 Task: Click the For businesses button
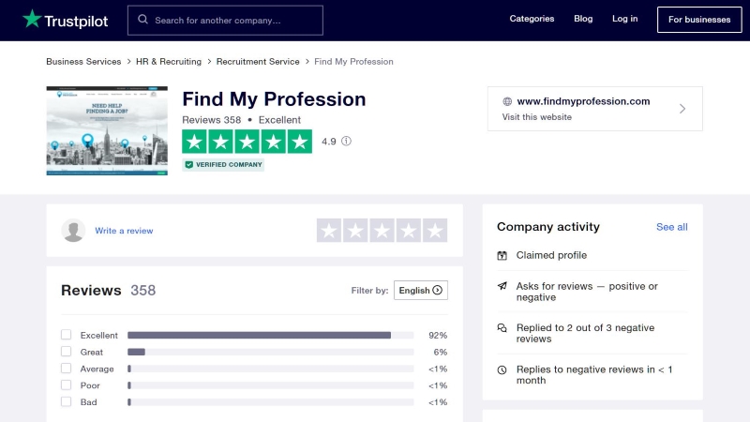[x=699, y=20]
